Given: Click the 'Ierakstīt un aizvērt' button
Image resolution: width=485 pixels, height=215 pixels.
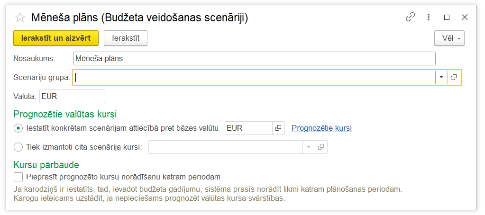Looking at the screenshot, I should (56, 38).
